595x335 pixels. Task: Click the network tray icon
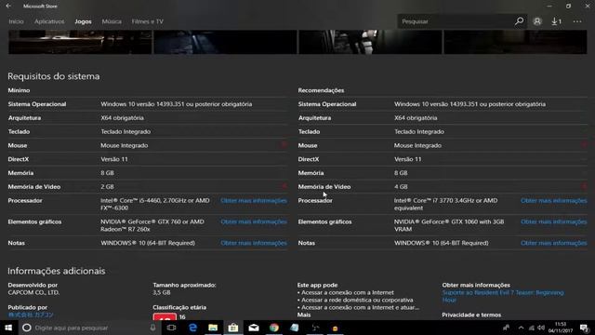(532, 328)
